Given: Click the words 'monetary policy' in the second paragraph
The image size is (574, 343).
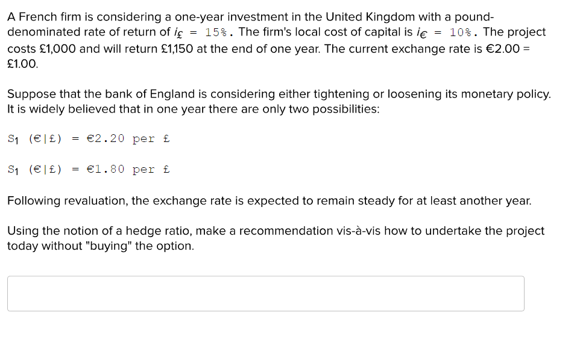Looking at the screenshot, I should (505, 94).
